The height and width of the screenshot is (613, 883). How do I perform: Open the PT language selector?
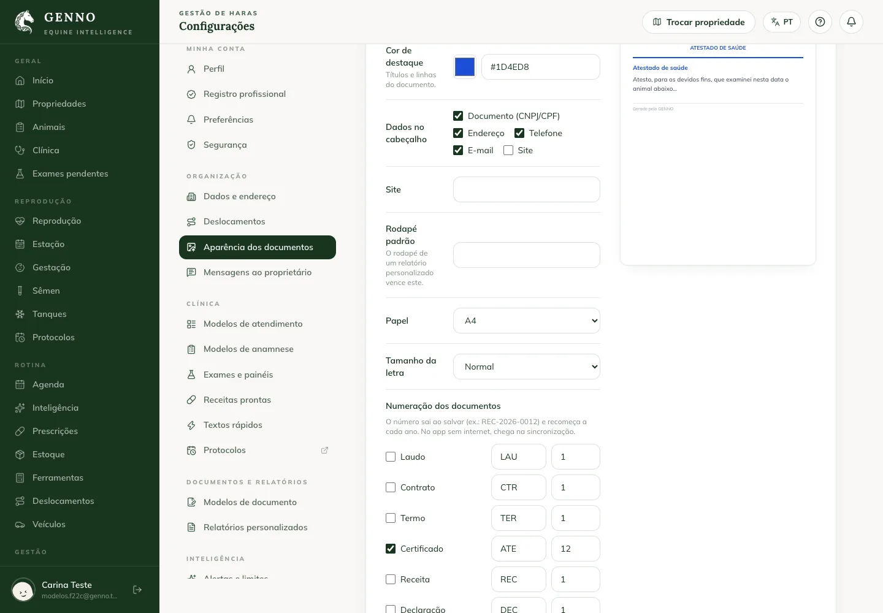click(x=782, y=22)
